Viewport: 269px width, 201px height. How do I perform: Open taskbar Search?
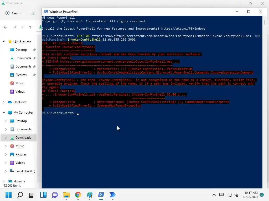(20, 195)
